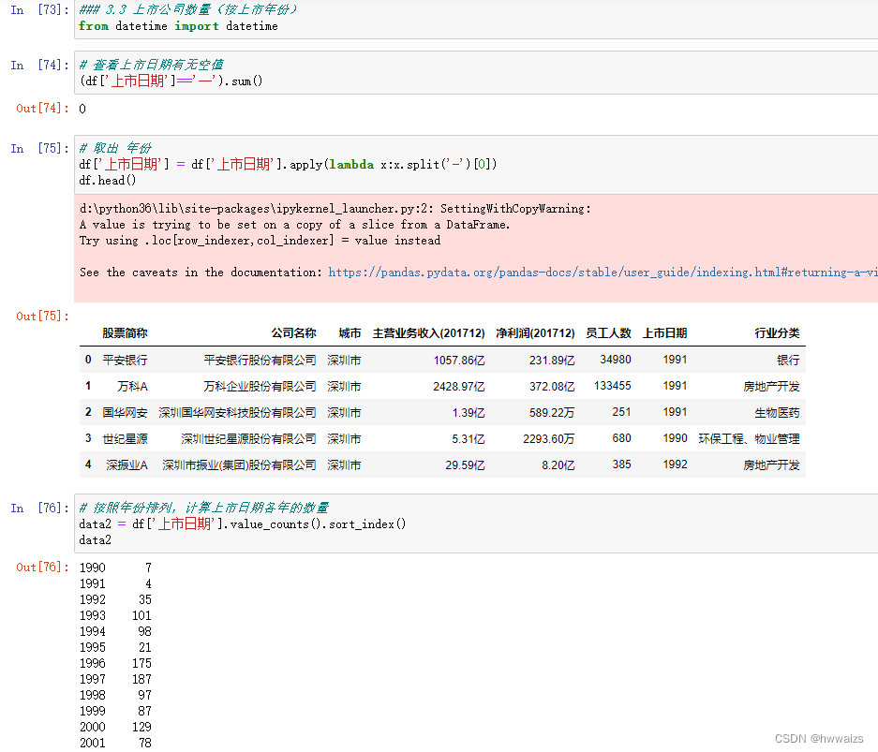Screen dimensions: 878x752
Task: Click the 1997 row showing 187
Action: [115, 679]
